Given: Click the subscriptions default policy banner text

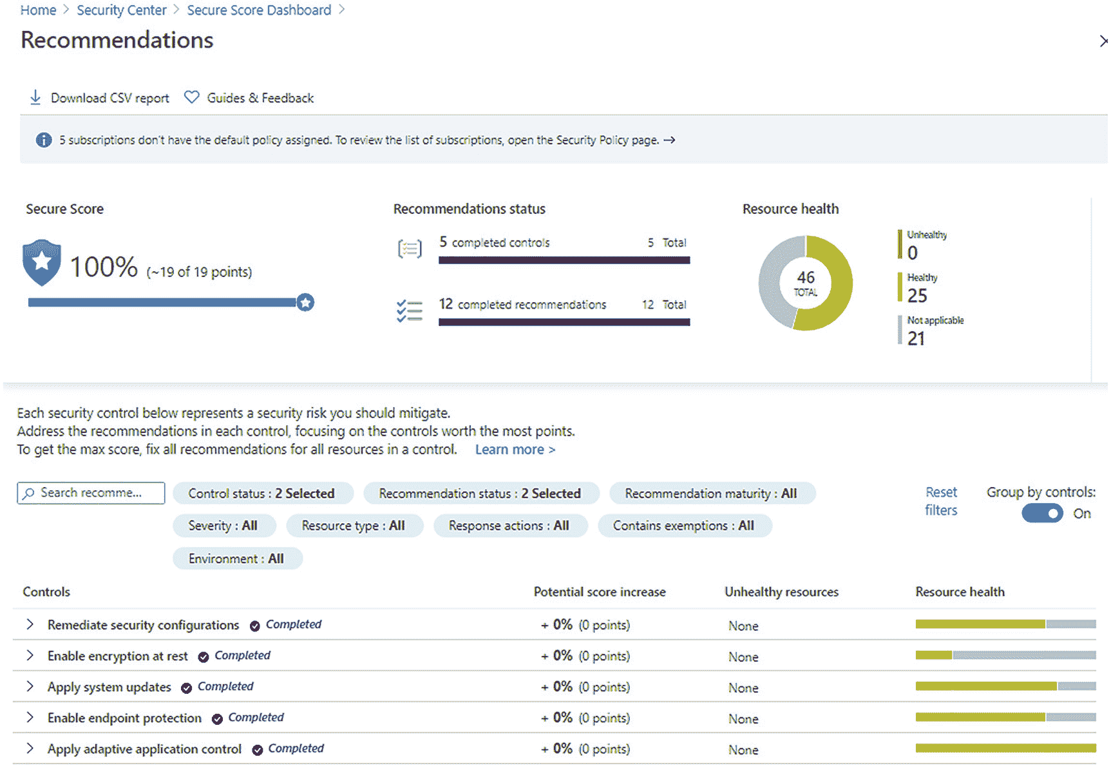Looking at the screenshot, I should (359, 140).
